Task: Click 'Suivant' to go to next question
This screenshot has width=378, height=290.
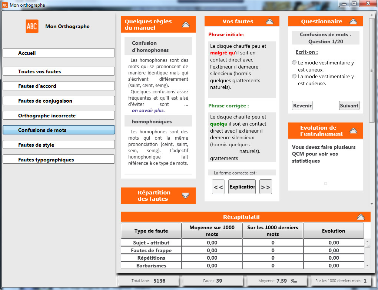Action: [x=349, y=106]
